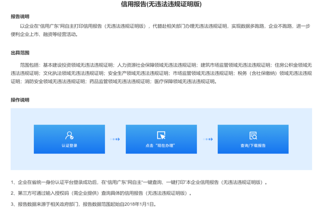
Task: Click the 操作说明 section heading
Action: (x=20, y=100)
